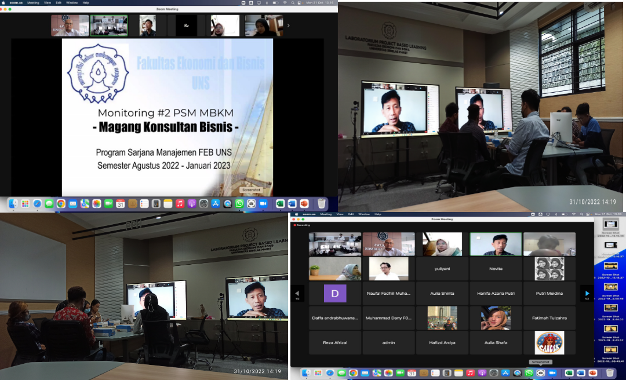Open WhatsApp in the lower-right screenshot's dock
Viewport: 626px width, 380px height.
529,372
